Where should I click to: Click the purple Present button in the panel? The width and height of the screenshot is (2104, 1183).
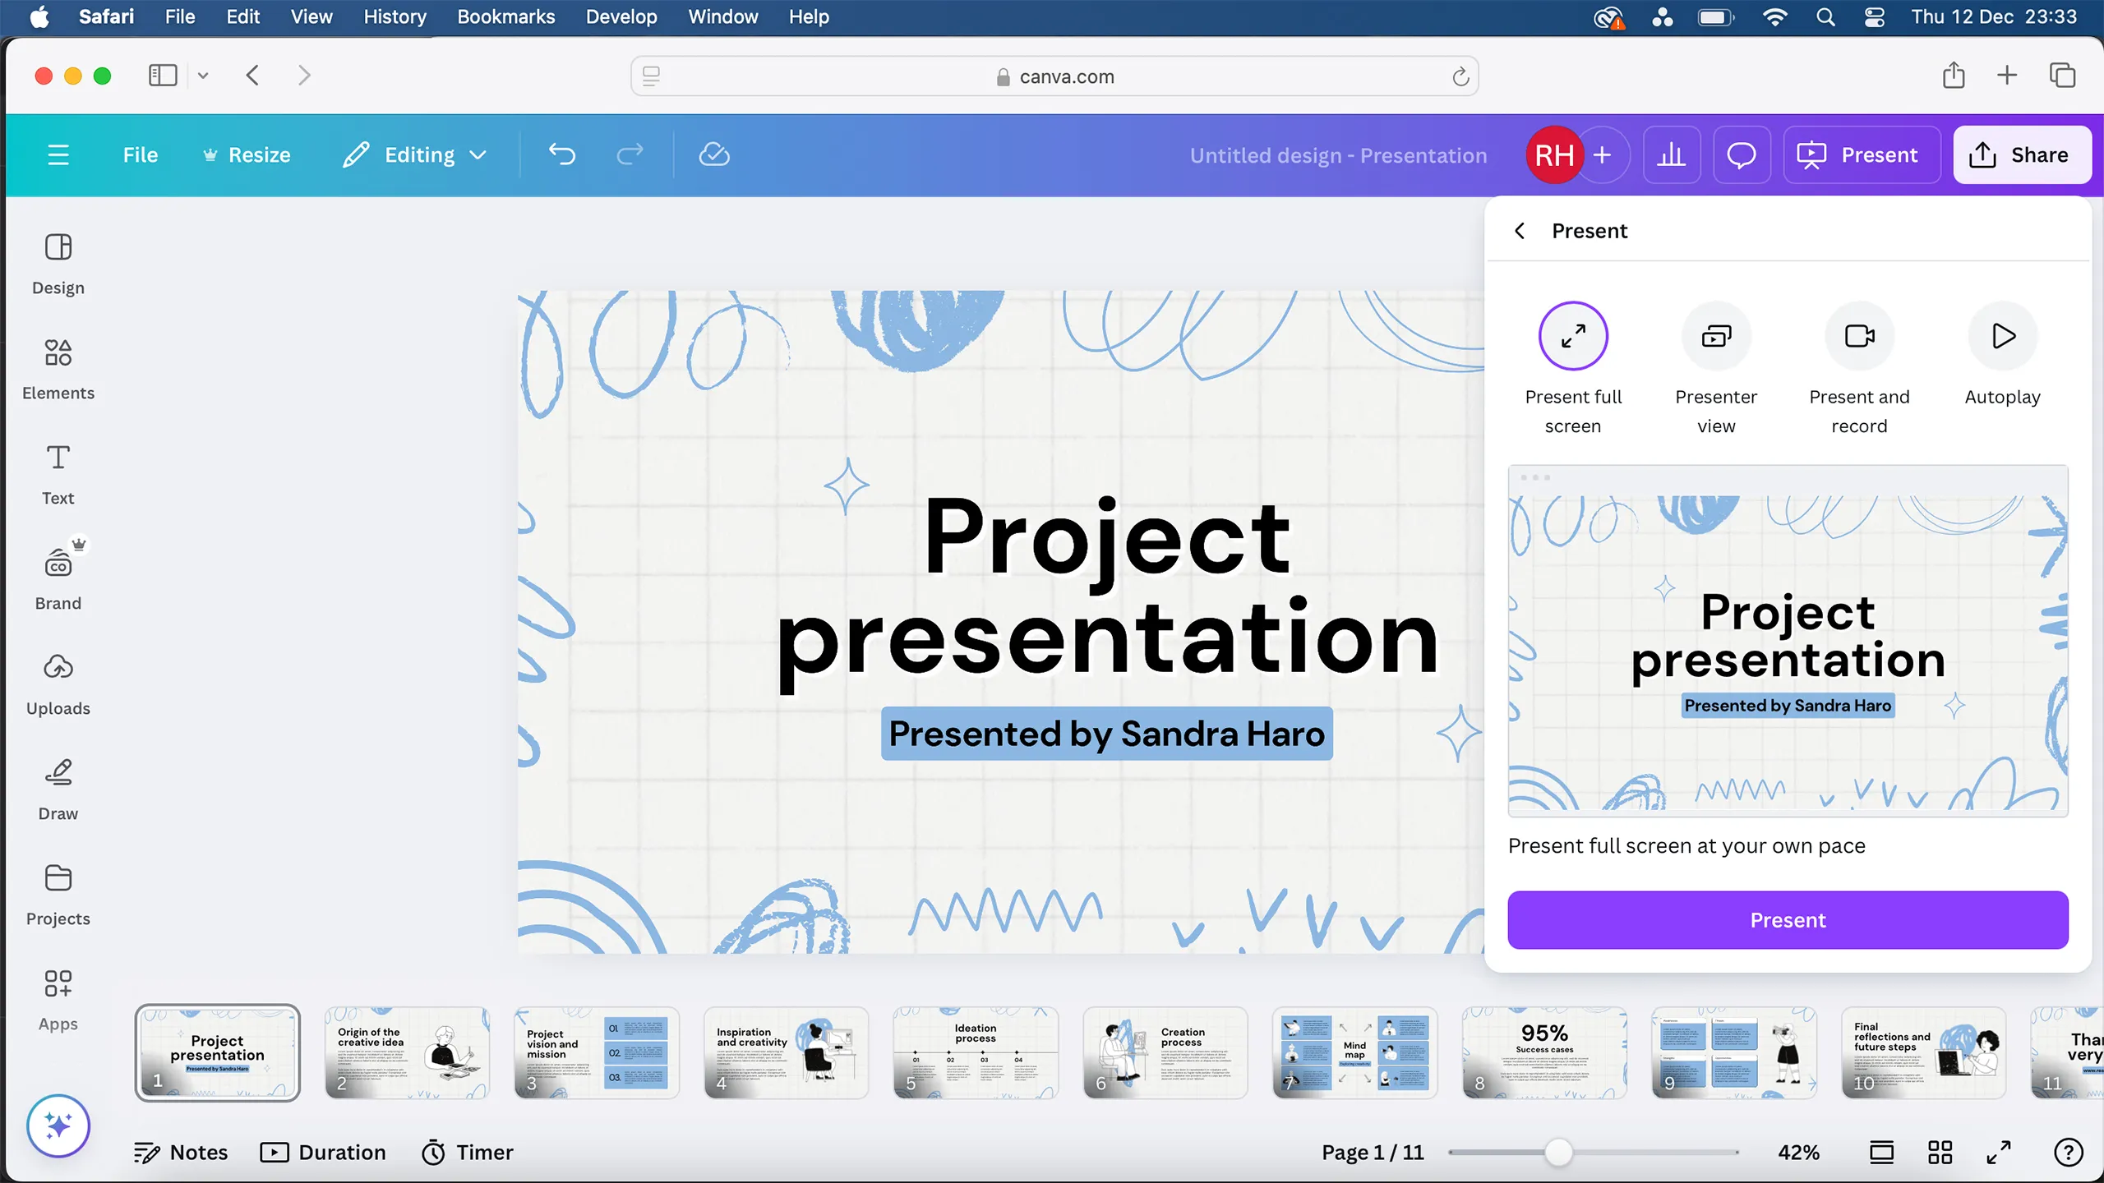click(x=1786, y=919)
